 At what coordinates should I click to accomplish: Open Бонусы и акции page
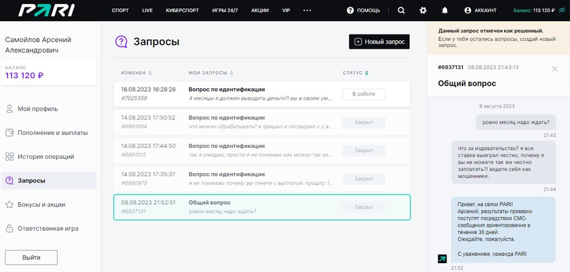pyautogui.click(x=41, y=204)
